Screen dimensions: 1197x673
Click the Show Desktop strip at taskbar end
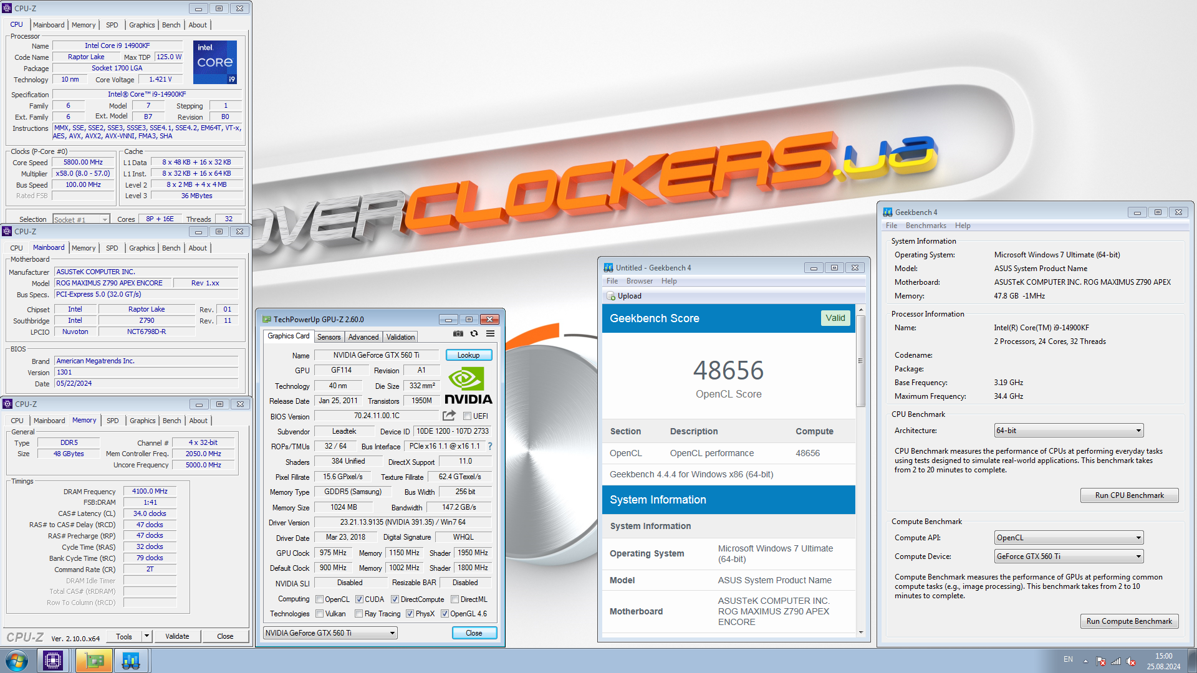click(1191, 661)
